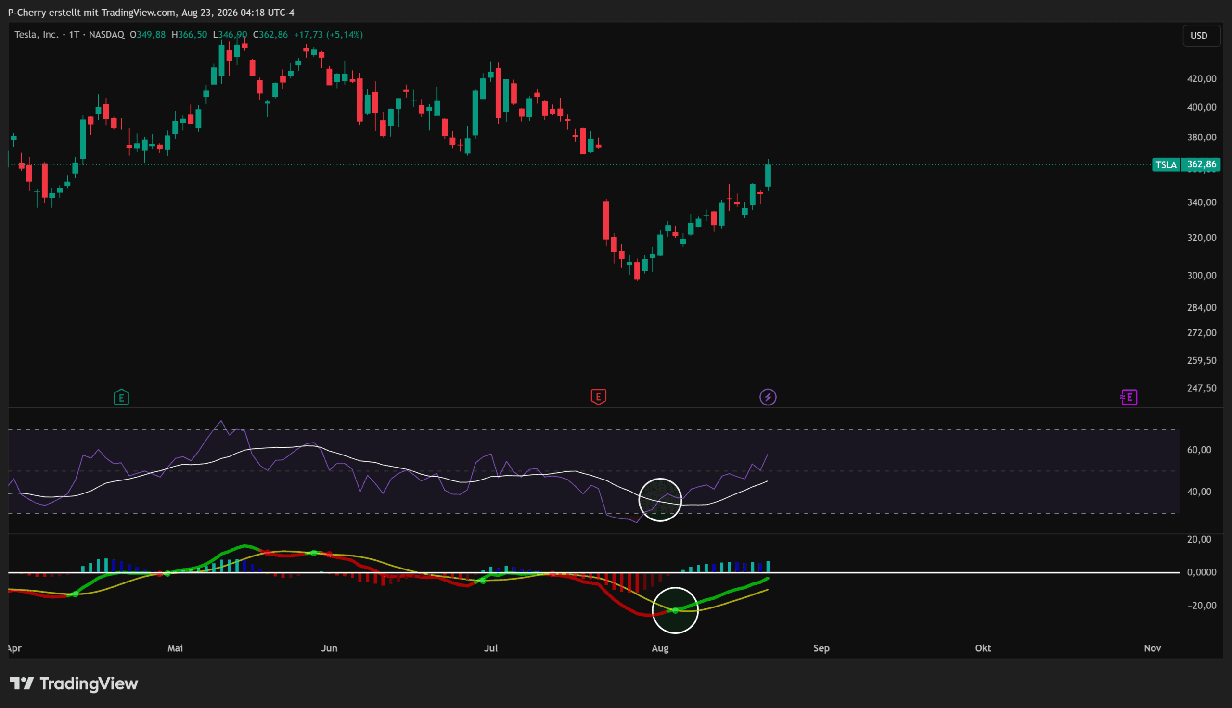Click the 340,00 price axis label
This screenshot has height=708, width=1232.
[1201, 202]
